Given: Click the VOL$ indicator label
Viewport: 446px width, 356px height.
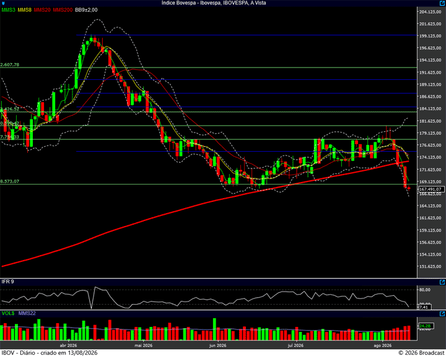Looking at the screenshot, I should [8, 313].
